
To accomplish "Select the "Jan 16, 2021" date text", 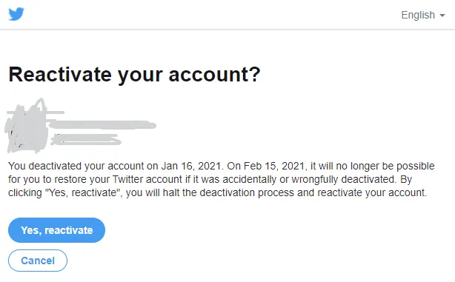I will [191, 166].
